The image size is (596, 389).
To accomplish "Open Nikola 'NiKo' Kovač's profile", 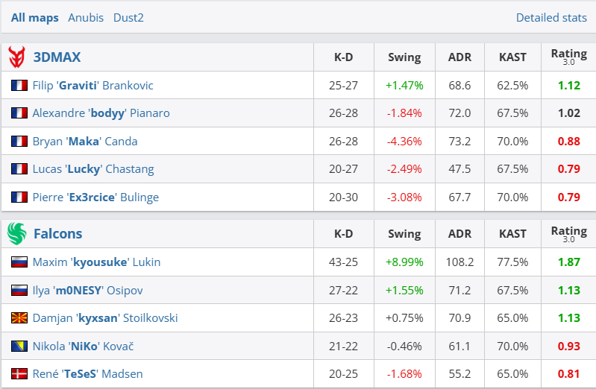I will pyautogui.click(x=83, y=346).
